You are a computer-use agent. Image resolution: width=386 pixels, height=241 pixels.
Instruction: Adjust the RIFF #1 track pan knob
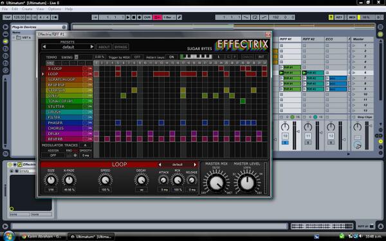pyautogui.click(x=285, y=127)
